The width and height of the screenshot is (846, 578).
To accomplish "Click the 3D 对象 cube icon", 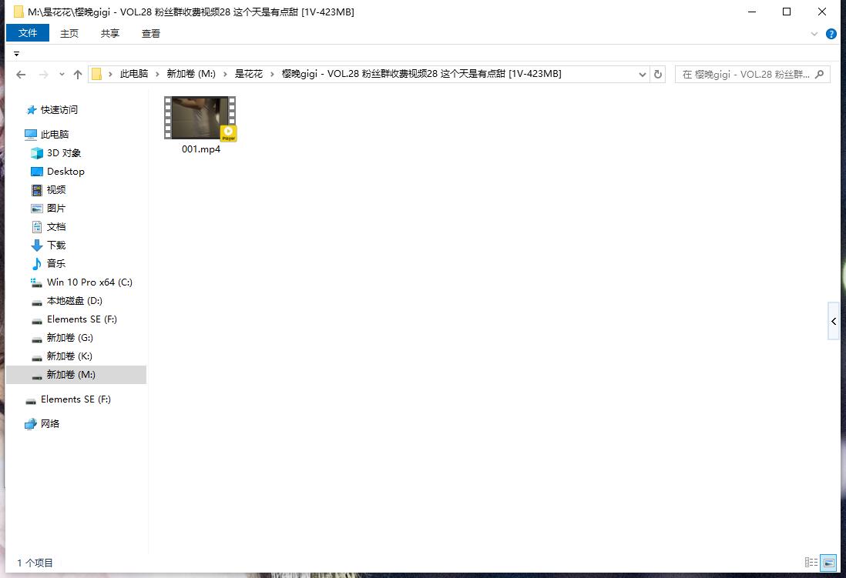I will click(x=37, y=153).
